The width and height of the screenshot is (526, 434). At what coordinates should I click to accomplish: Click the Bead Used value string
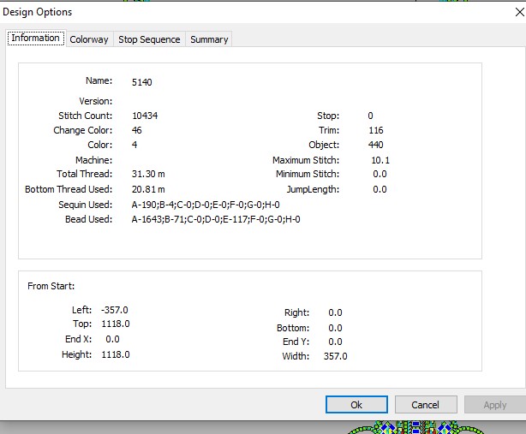pyautogui.click(x=216, y=219)
